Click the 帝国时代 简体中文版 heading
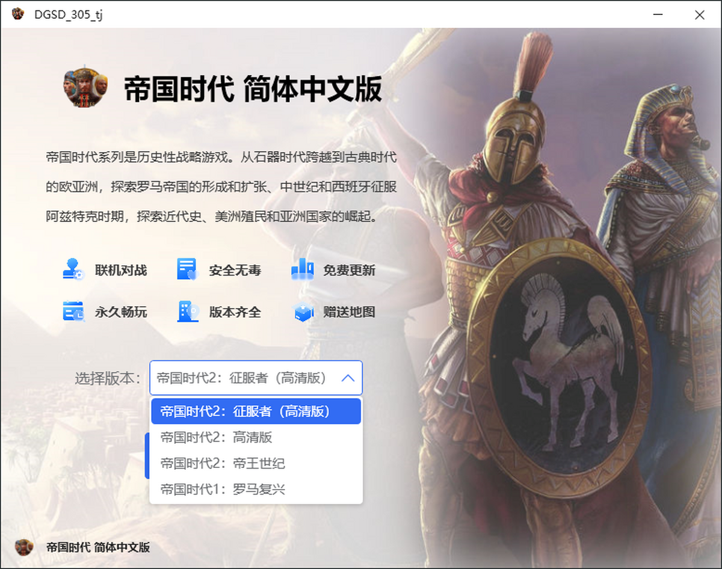Viewport: 722px width, 569px height. pyautogui.click(x=253, y=90)
